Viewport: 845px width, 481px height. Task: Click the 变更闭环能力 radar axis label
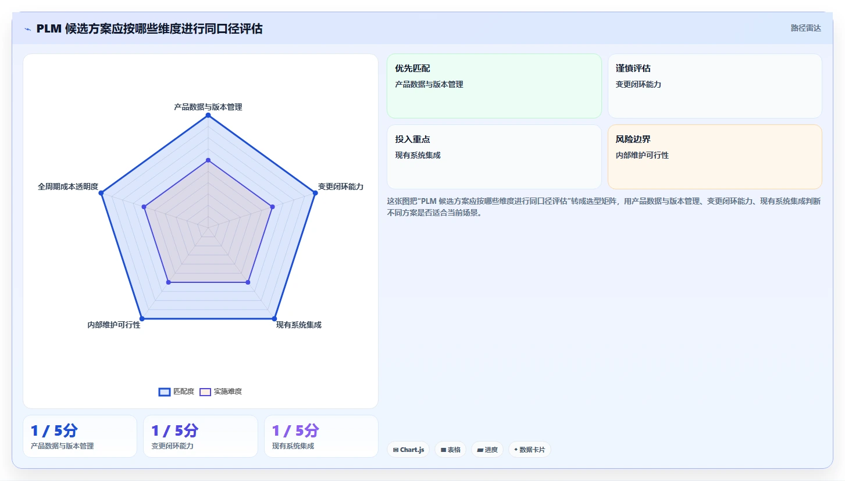(341, 186)
